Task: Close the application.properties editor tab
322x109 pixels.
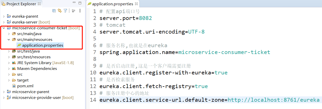Action: (136, 4)
